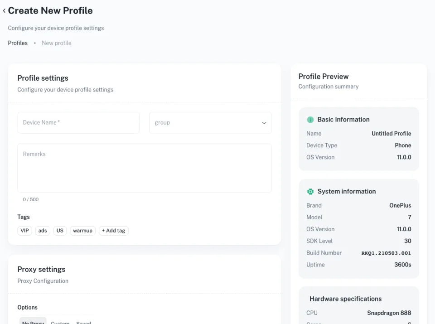Select the ads tag

point(43,231)
